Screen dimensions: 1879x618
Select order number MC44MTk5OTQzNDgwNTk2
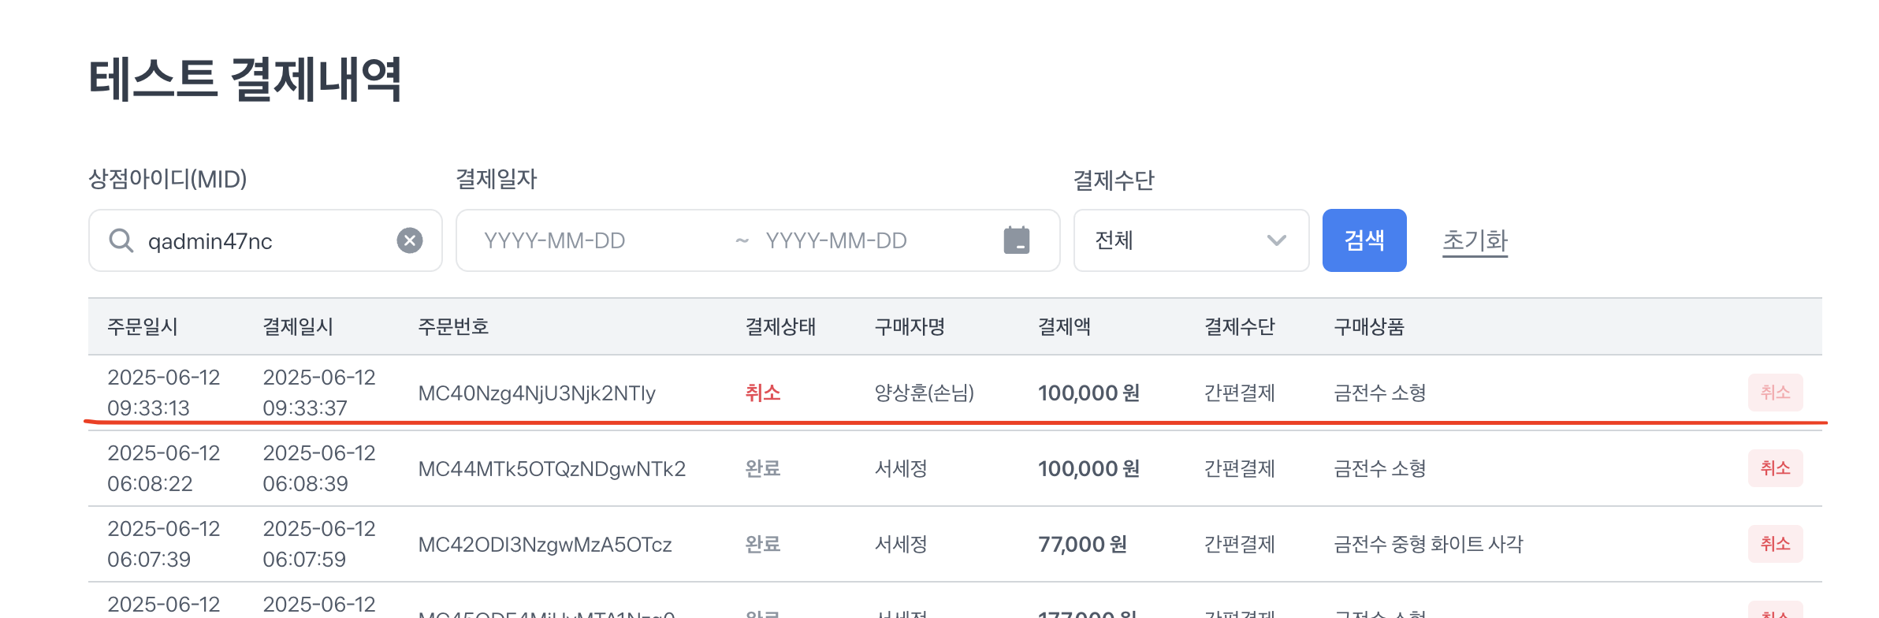[x=552, y=469]
